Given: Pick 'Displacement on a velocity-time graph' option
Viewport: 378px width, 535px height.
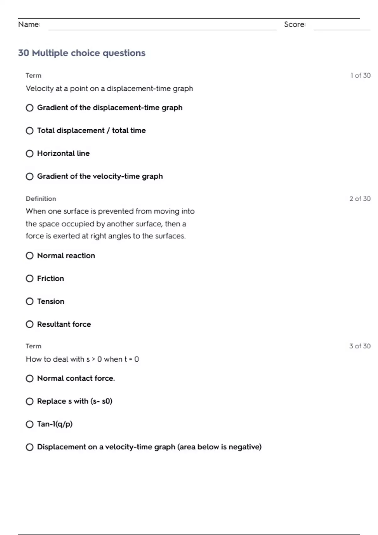Looking at the screenshot, I should click(x=30, y=447).
